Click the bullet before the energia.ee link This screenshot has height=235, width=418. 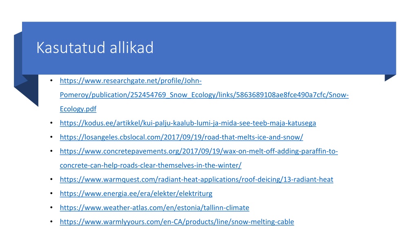[51, 193]
